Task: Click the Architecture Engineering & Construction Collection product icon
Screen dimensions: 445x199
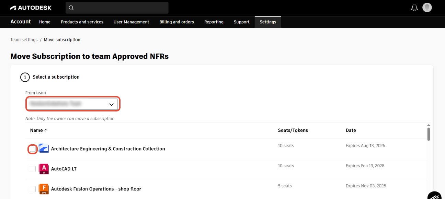Action: [44, 149]
